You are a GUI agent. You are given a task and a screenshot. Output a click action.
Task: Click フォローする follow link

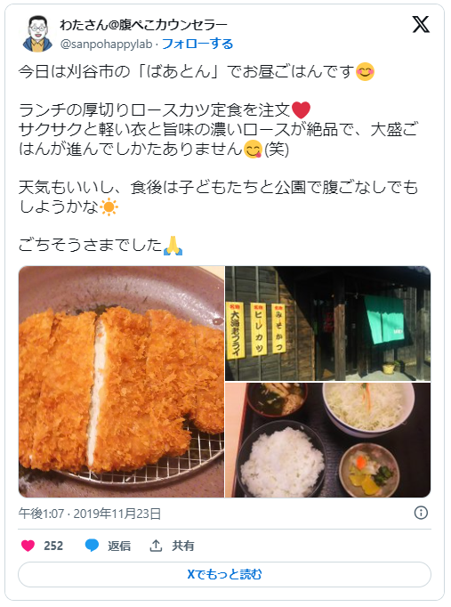click(197, 44)
